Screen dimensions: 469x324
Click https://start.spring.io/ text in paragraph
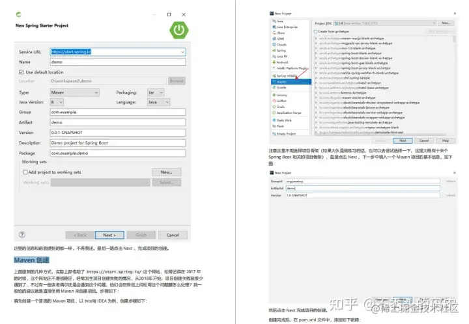coord(113,272)
